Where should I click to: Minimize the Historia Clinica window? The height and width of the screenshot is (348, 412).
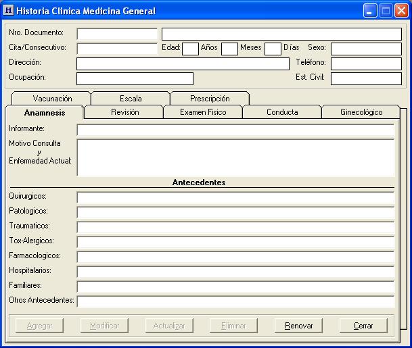pyautogui.click(x=370, y=11)
